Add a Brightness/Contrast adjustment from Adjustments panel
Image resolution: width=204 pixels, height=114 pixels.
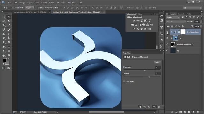coord(134,21)
